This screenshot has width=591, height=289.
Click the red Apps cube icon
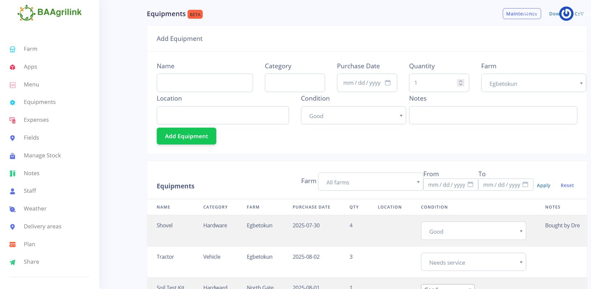coord(13,67)
